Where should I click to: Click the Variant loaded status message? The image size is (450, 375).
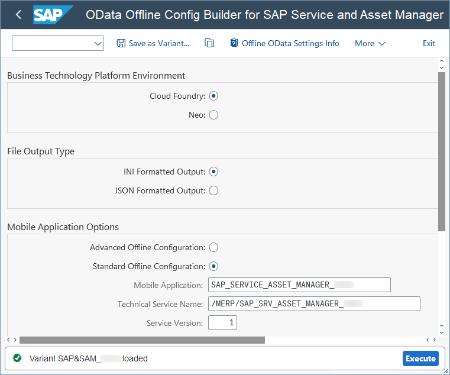(88, 358)
